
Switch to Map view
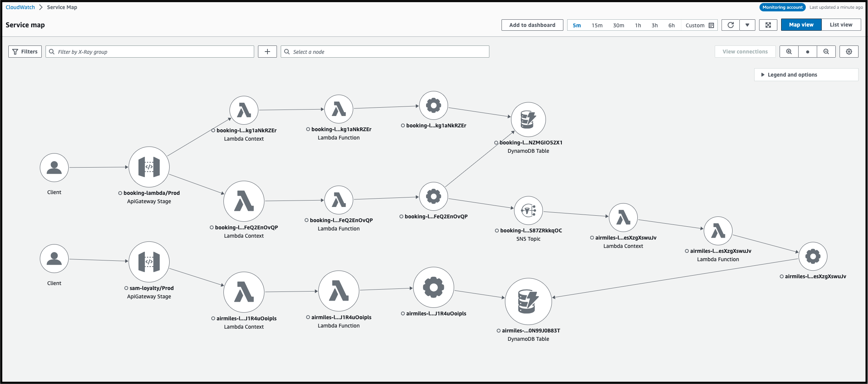click(801, 25)
